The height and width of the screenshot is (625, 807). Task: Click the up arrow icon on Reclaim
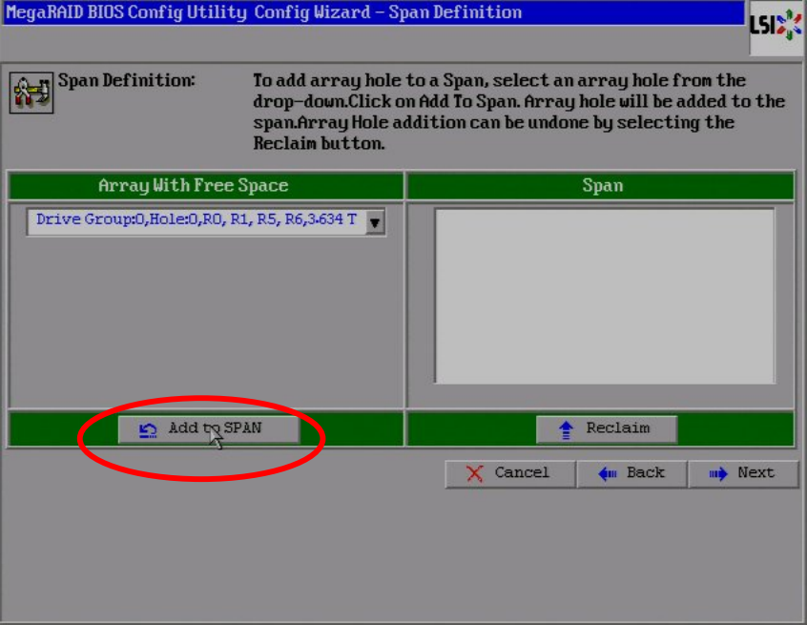(566, 429)
